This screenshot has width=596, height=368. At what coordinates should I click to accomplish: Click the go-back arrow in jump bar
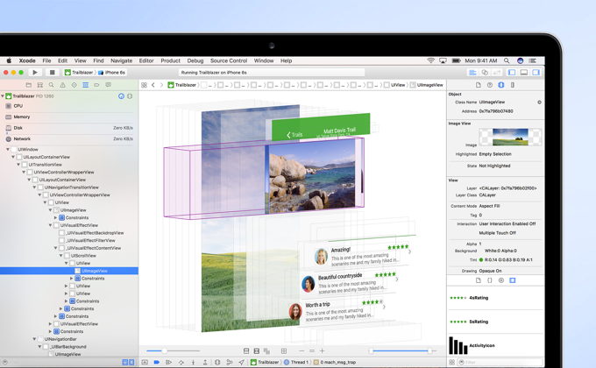(153, 85)
